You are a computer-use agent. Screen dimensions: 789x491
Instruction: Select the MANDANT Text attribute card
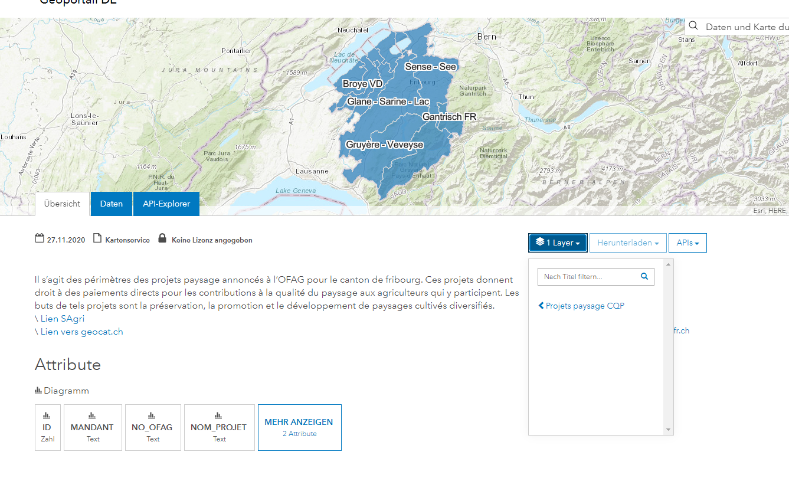click(x=93, y=427)
